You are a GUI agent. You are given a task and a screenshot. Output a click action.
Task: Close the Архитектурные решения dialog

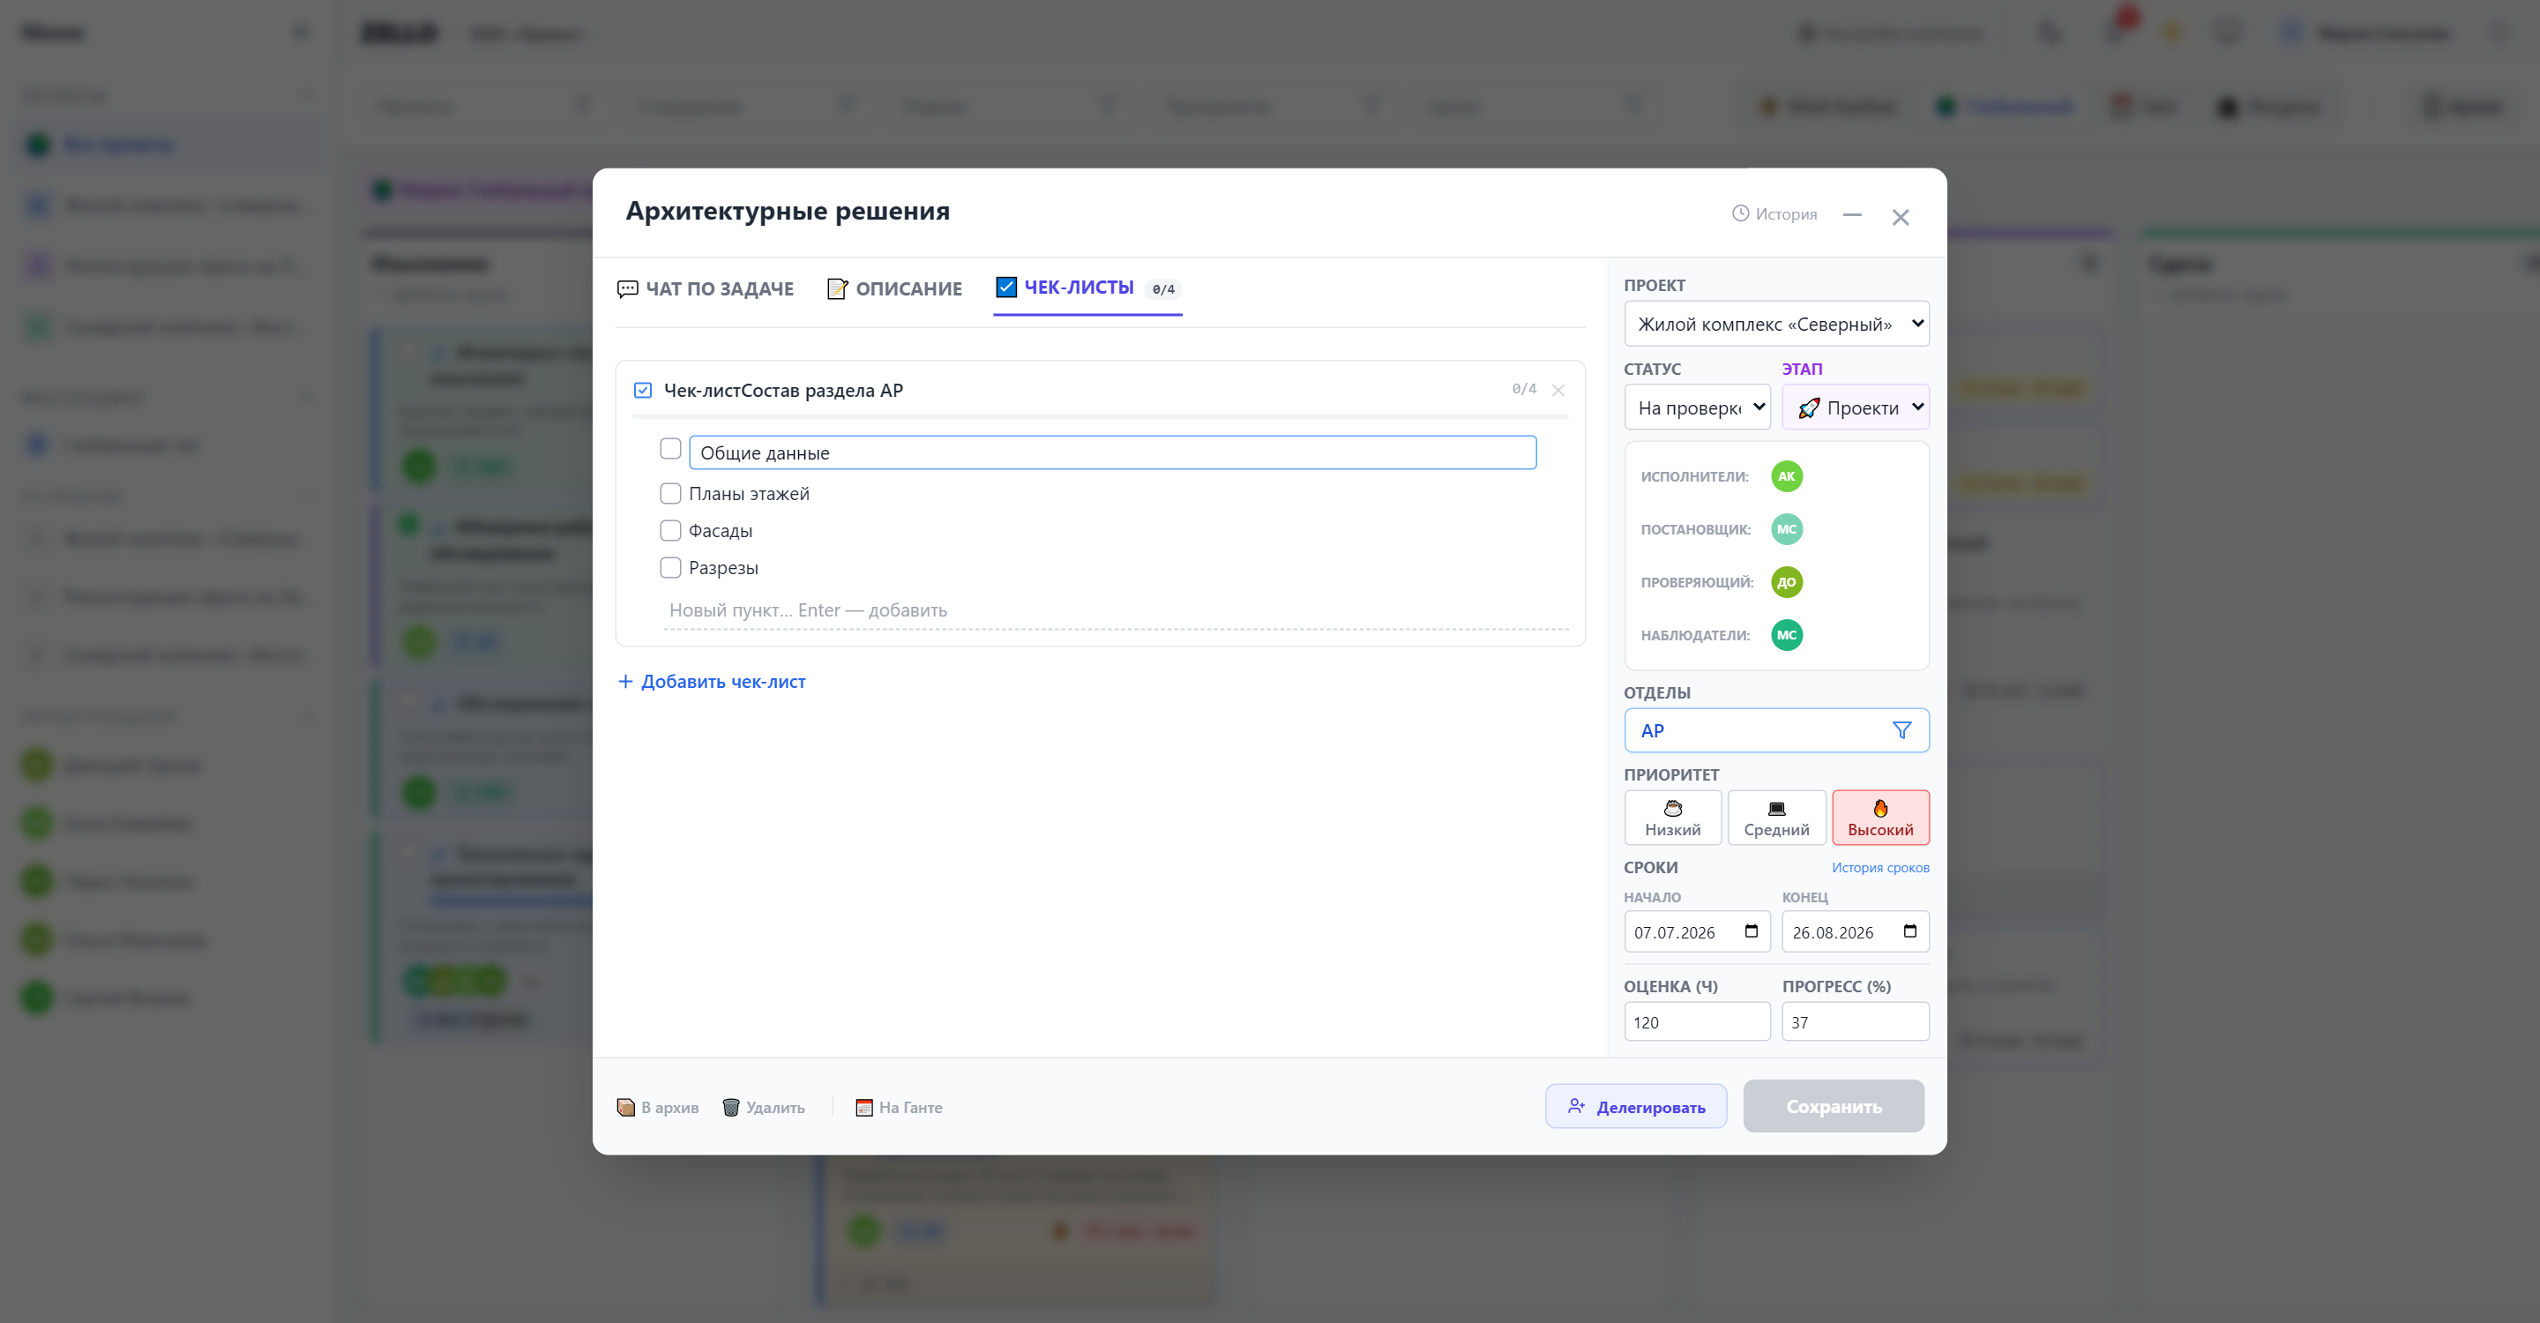point(1900,217)
